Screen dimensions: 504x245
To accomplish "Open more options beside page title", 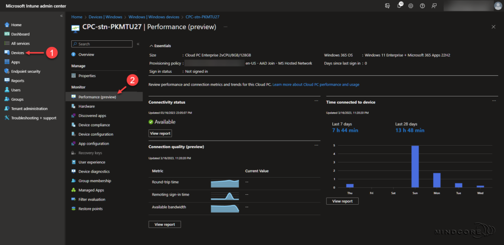I will [x=225, y=27].
